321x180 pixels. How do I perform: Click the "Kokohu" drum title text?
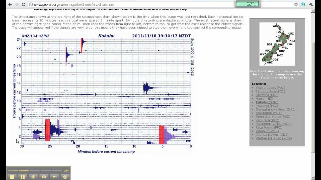pos(106,36)
